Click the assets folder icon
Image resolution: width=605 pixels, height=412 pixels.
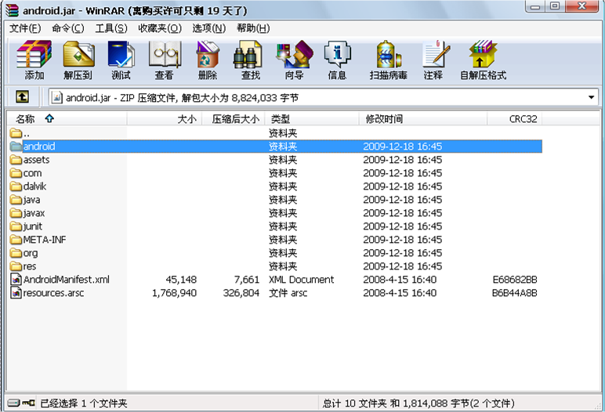16,160
